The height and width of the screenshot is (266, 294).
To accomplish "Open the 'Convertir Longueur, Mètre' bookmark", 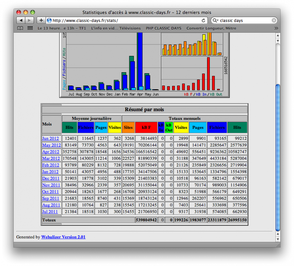I will 211,28.
